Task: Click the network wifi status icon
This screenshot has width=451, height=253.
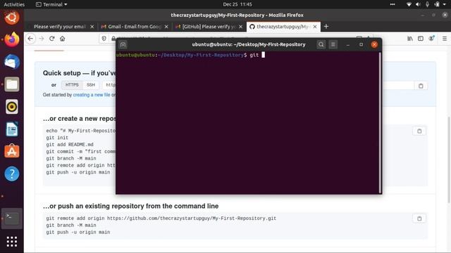Action: point(409,4)
